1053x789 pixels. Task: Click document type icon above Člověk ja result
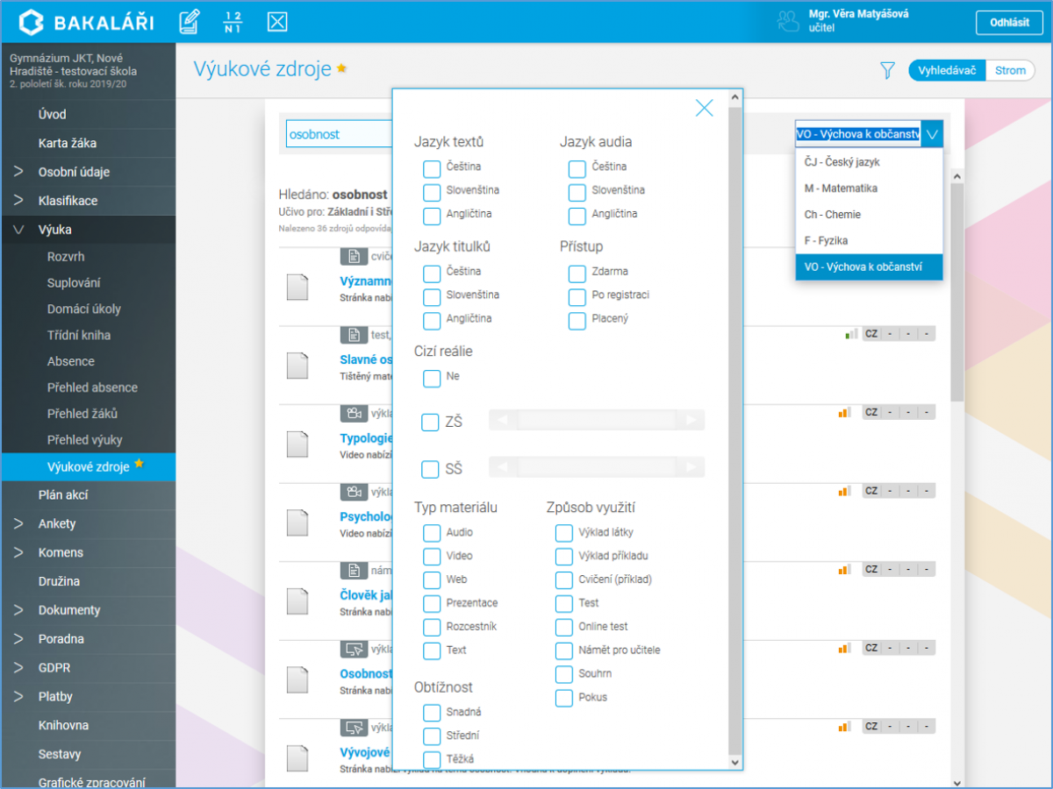click(x=354, y=571)
